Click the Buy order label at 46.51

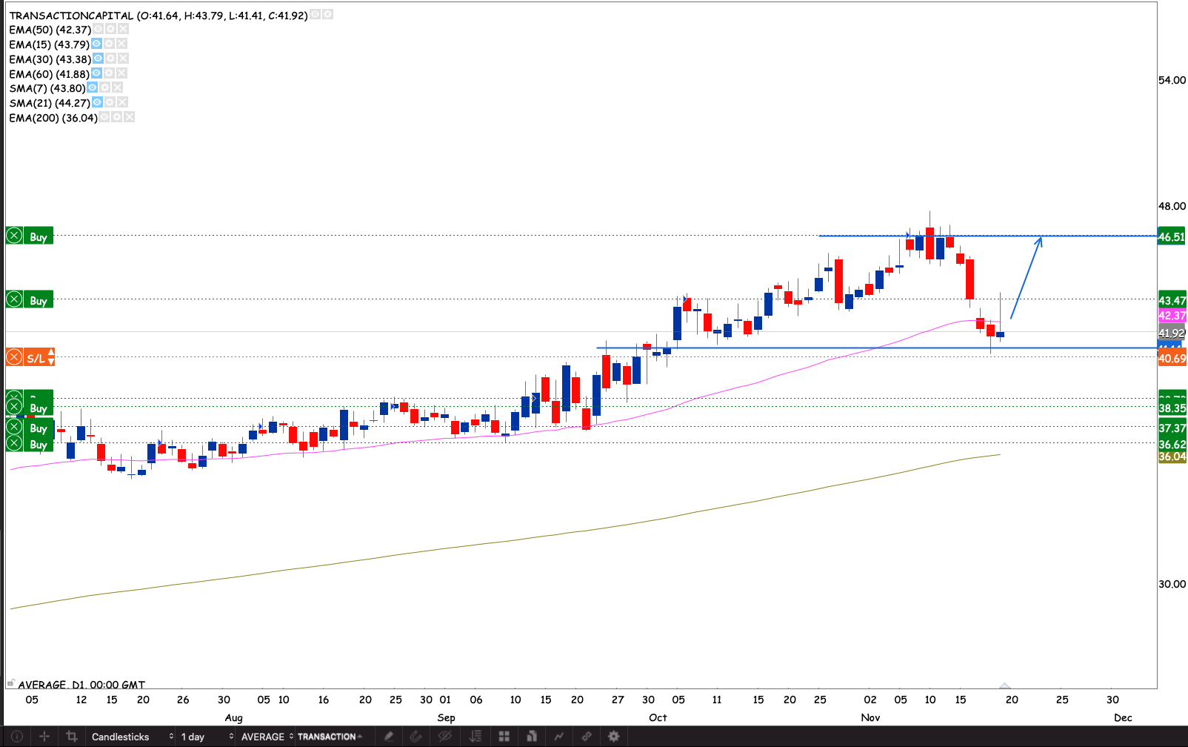38,236
